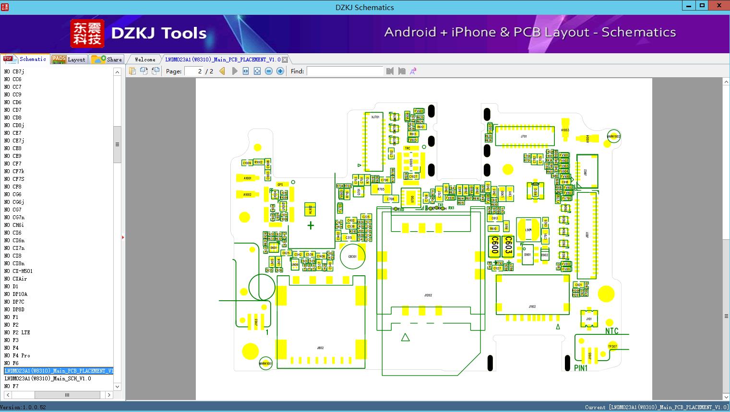Select the NO F2 LTE list entry

click(x=17, y=332)
